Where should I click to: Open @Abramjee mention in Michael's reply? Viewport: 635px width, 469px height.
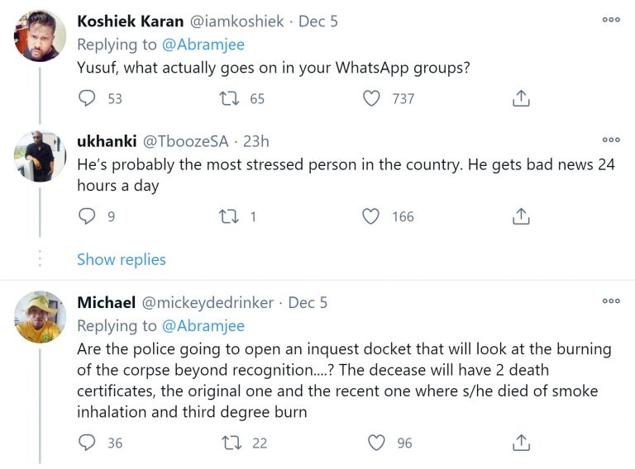click(x=203, y=326)
